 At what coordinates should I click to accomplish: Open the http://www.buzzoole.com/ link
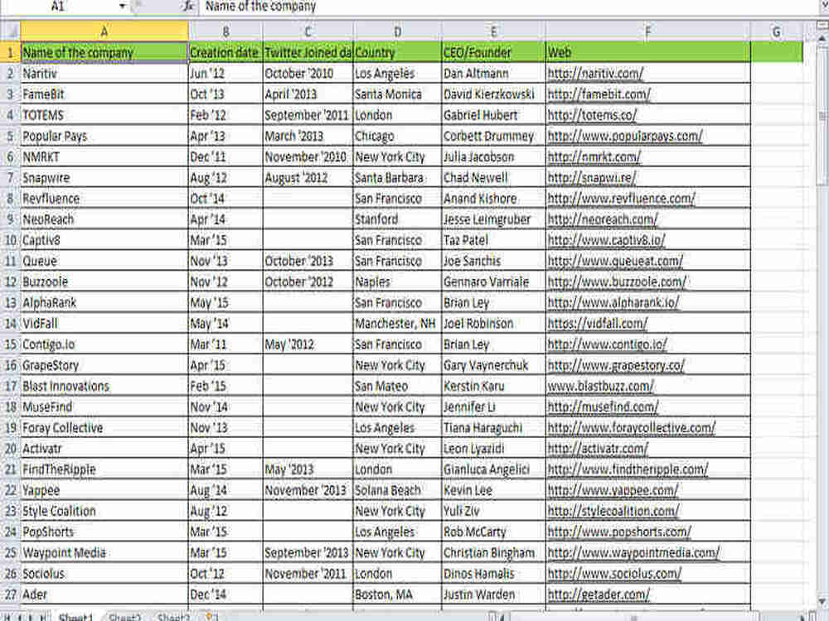click(617, 282)
